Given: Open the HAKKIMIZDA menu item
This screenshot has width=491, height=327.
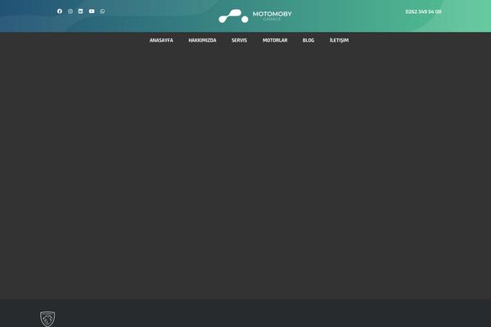Looking at the screenshot, I should (202, 40).
